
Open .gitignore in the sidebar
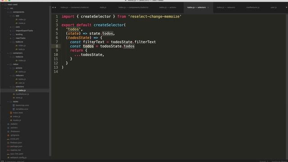coord(15,135)
